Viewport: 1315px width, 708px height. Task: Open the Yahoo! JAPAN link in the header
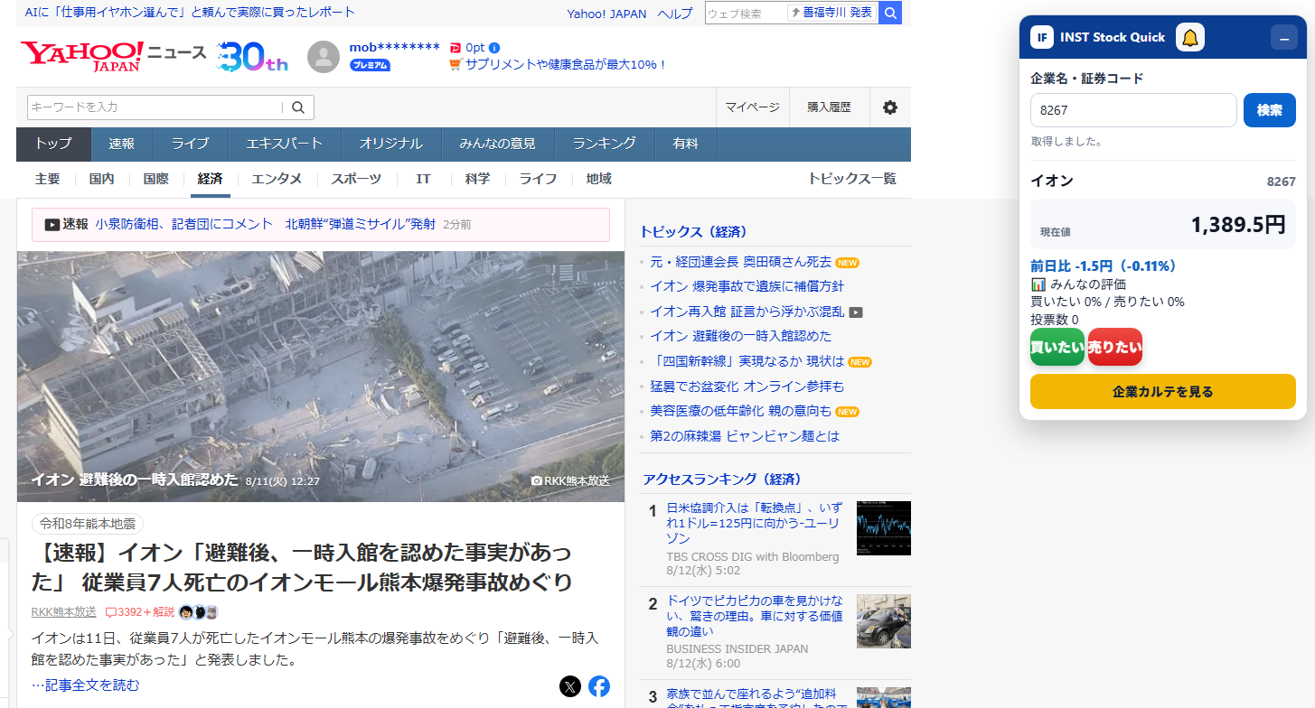(606, 14)
